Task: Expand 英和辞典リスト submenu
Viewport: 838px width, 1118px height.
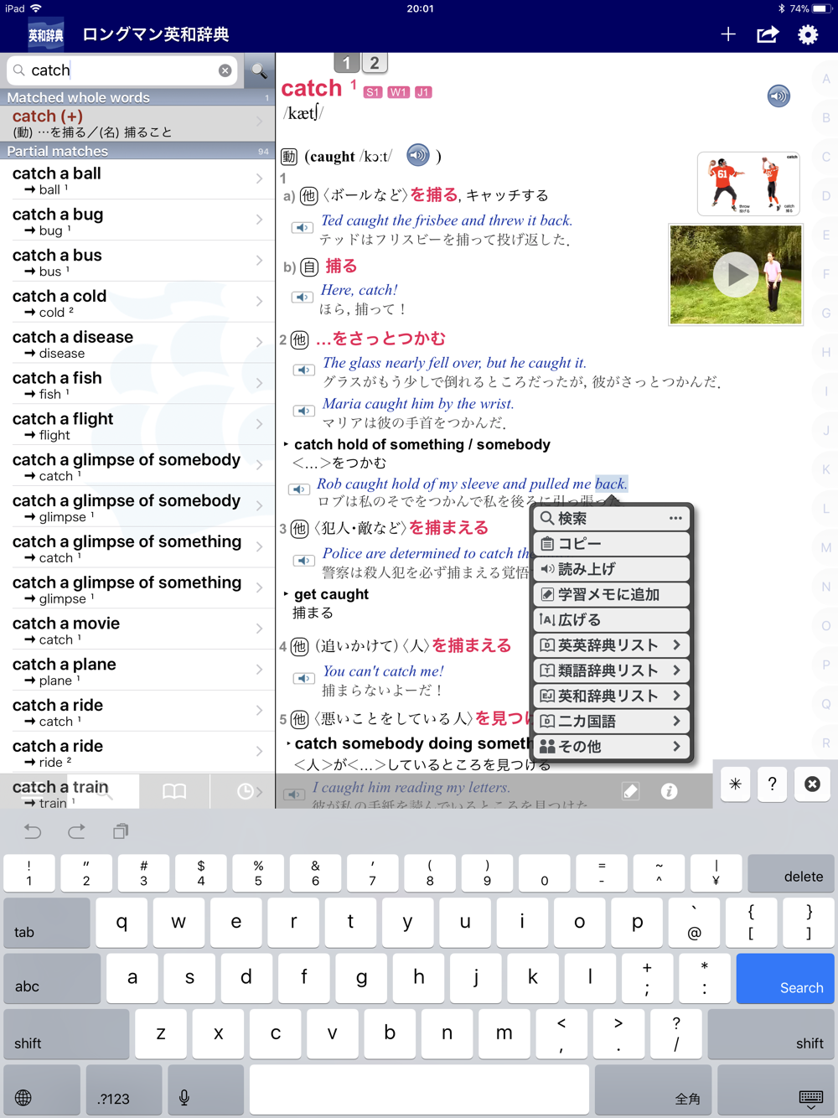Action: (612, 696)
